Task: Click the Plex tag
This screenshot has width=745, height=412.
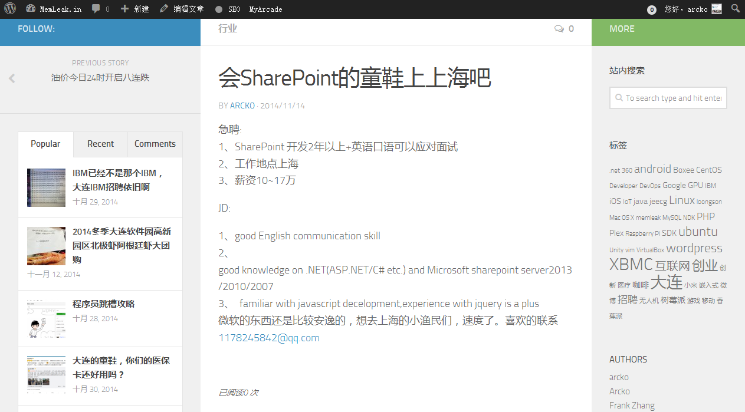Action: 616,233
